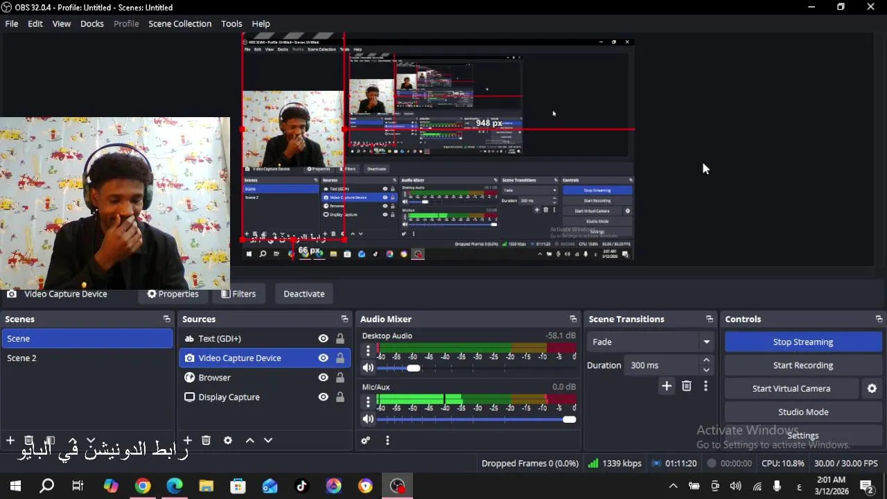Unlock the Video Capture Device source
The height and width of the screenshot is (499, 887).
[x=340, y=358]
